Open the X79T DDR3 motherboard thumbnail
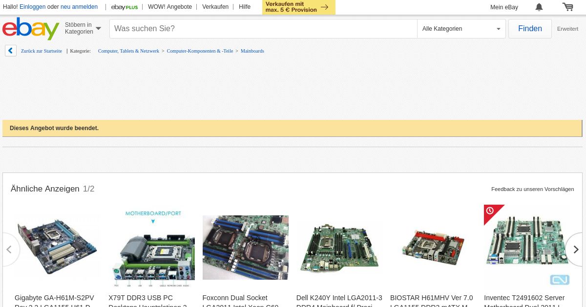Viewport: 586px width, 307px height. (151, 247)
